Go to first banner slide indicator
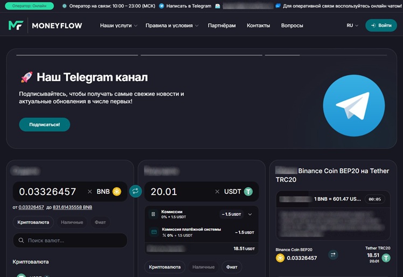This screenshot has width=403, height=277. tap(77, 55)
